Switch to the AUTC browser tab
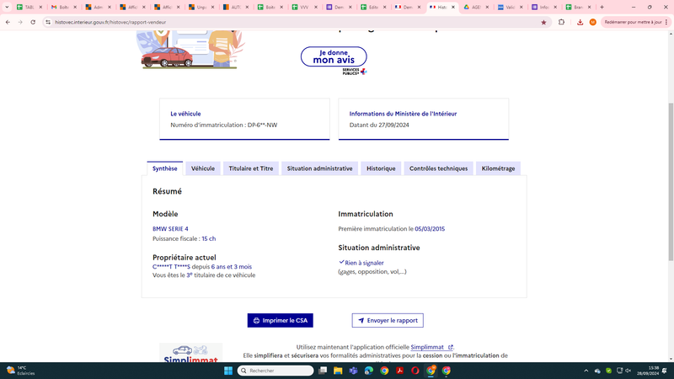This screenshot has height=379, width=674. 236,7
